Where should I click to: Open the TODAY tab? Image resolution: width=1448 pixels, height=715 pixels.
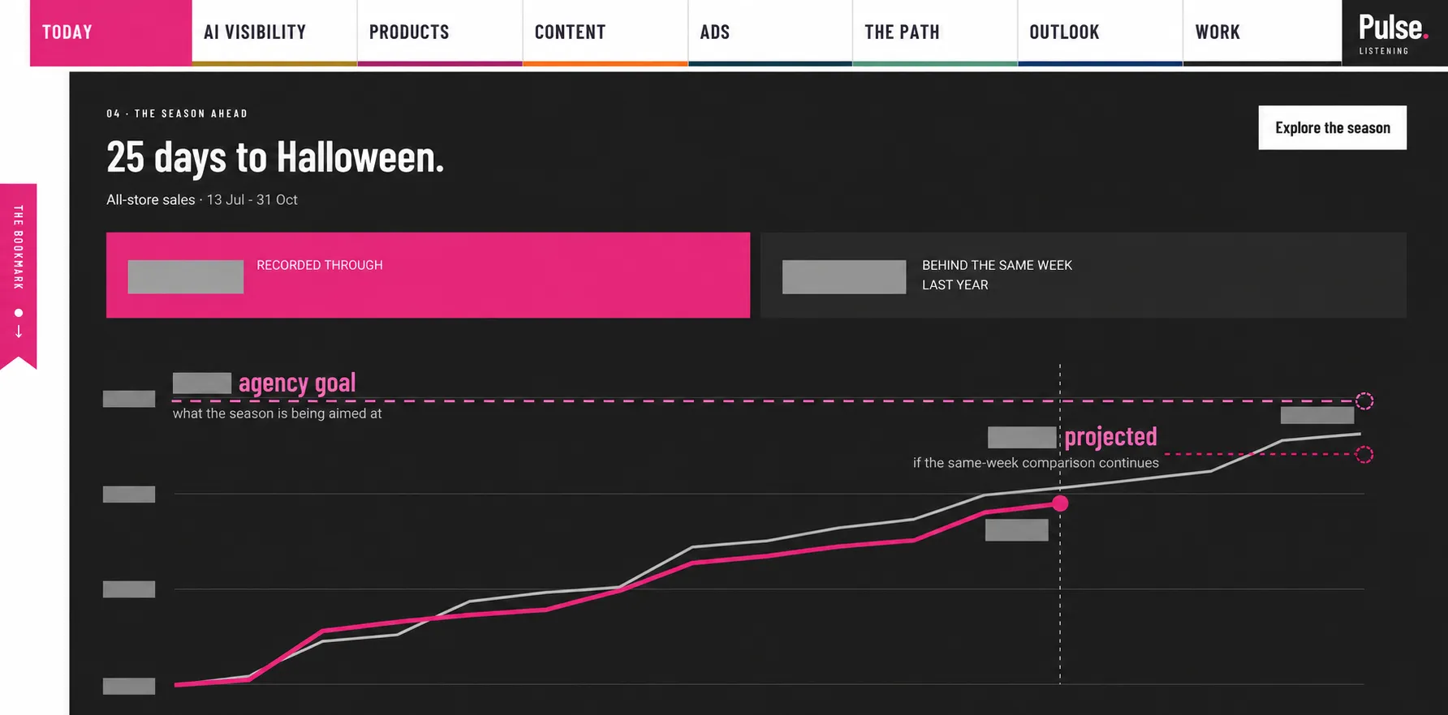pos(110,32)
